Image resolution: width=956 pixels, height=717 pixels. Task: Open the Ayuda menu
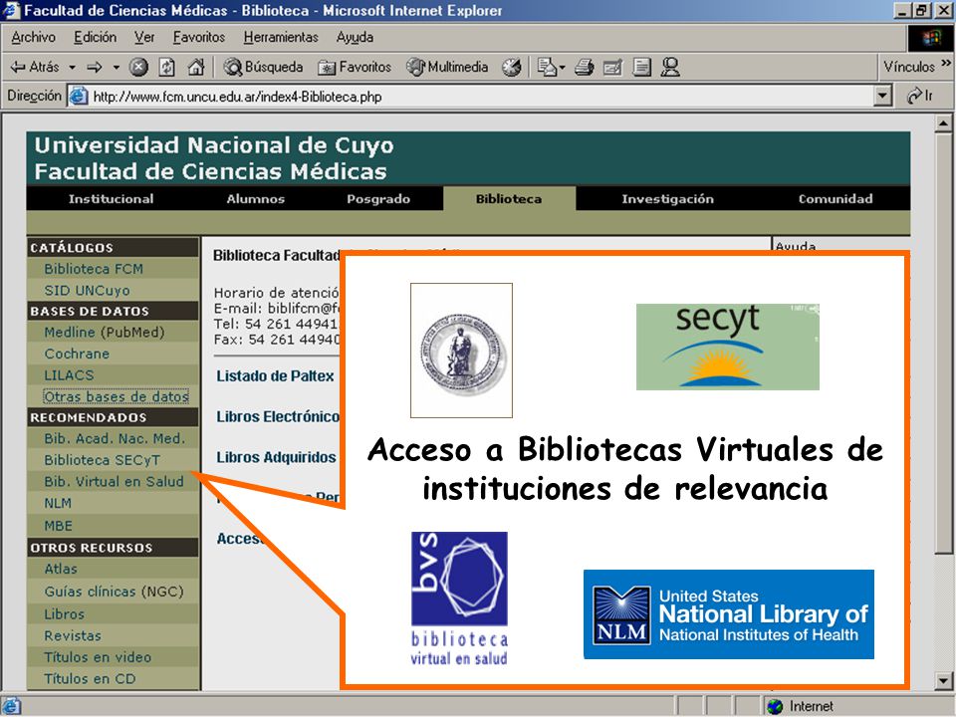tap(355, 37)
